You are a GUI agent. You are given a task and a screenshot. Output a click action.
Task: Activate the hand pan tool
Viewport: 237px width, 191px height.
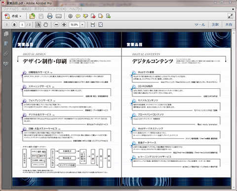pyautogui.click(x=45, y=25)
